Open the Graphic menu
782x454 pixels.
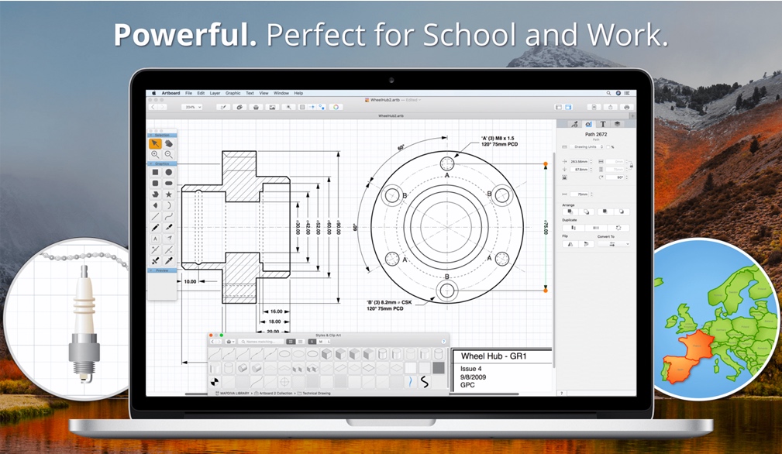[x=233, y=93]
